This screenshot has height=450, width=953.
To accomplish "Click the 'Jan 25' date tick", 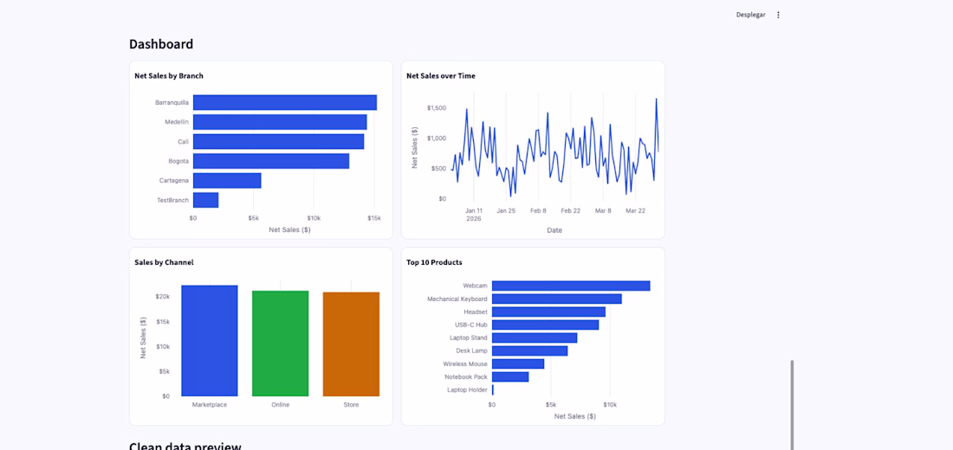I will click(x=506, y=211).
